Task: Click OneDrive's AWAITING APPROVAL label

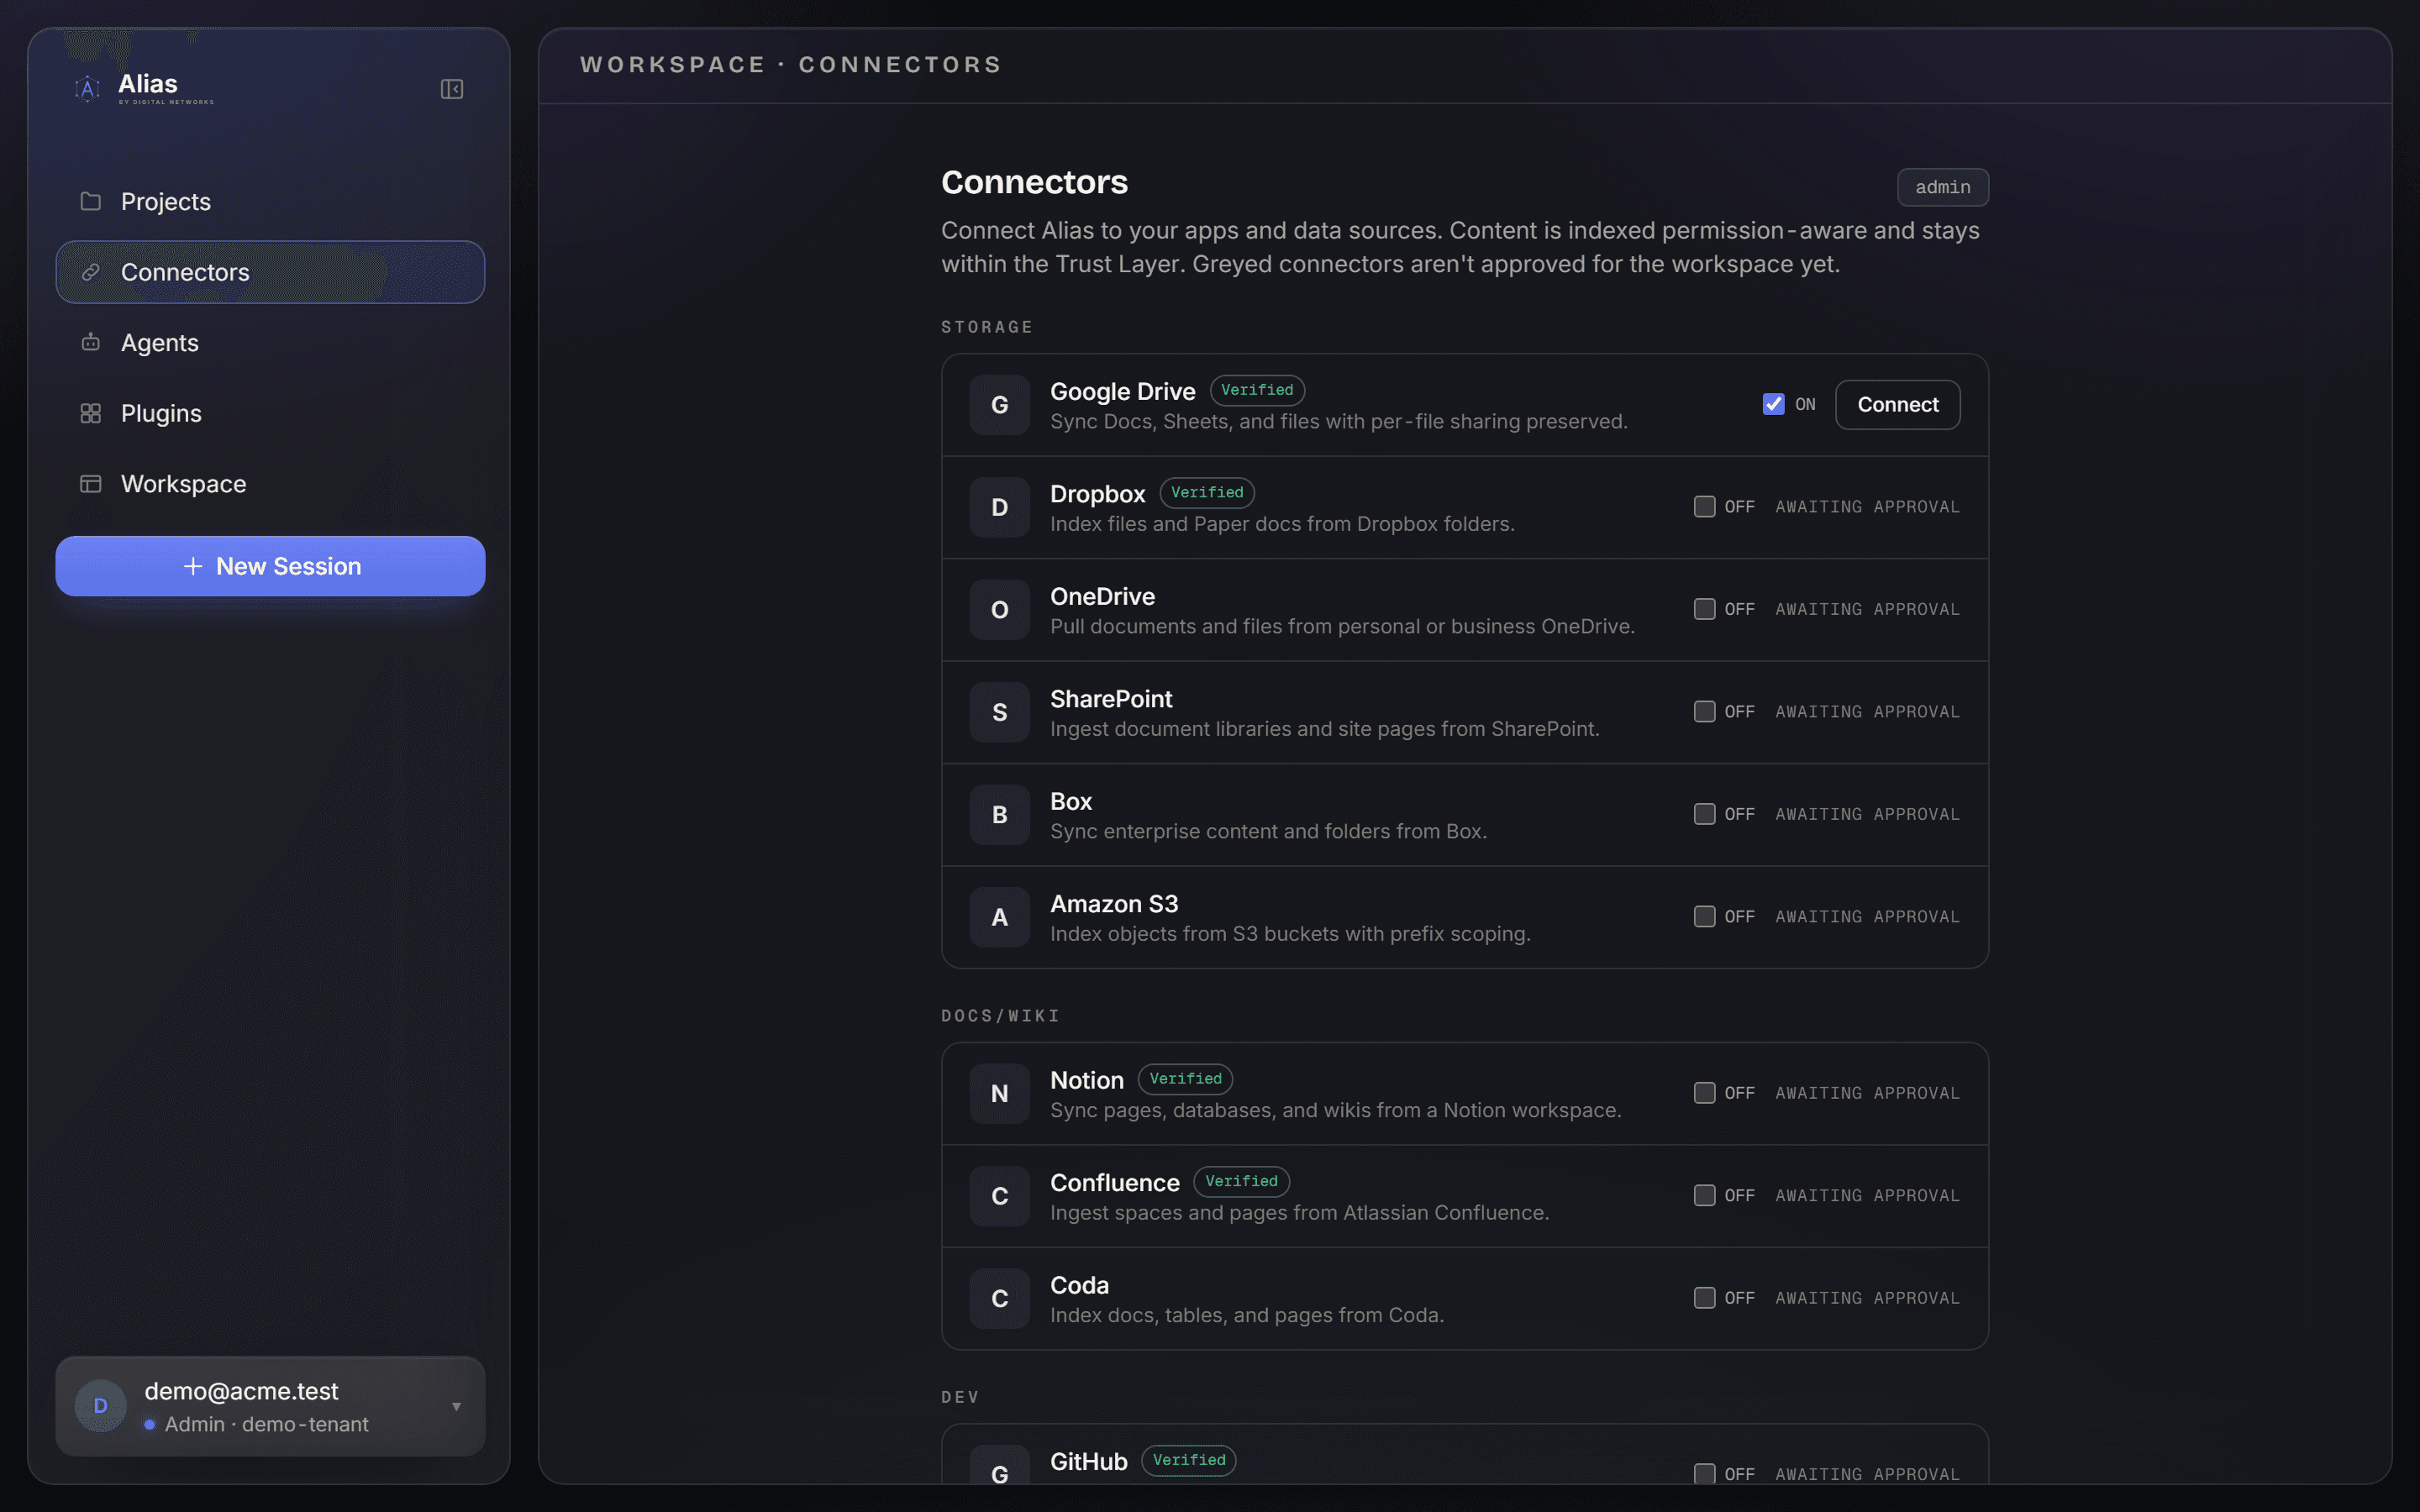Action: (x=1867, y=609)
